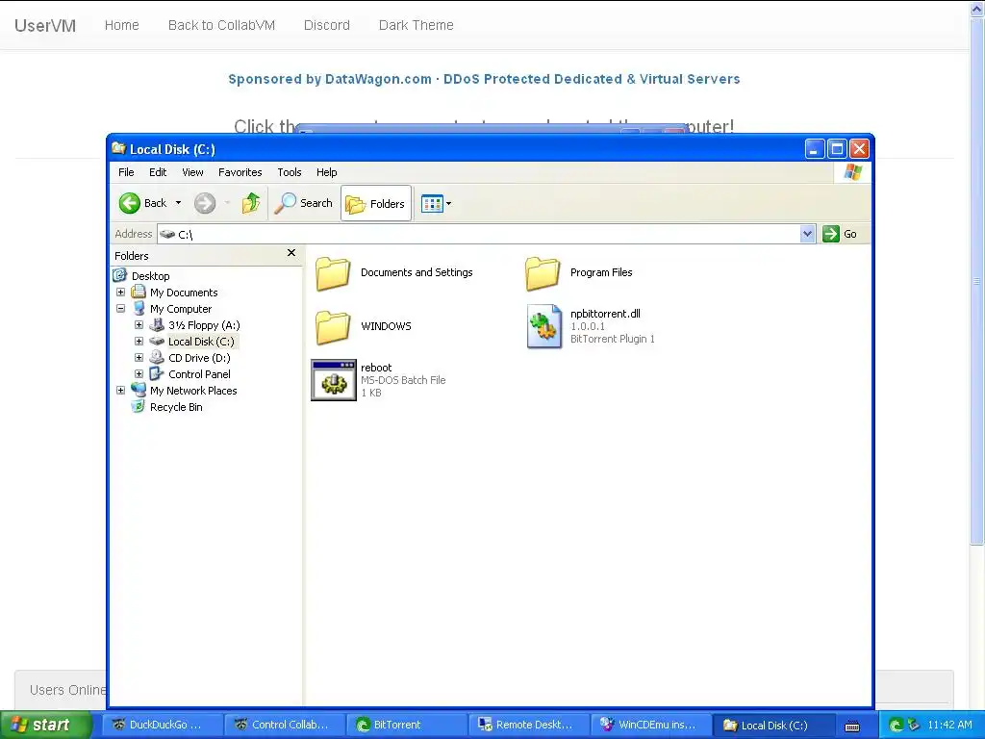
Task: Open the Edit menu
Action: pos(158,172)
